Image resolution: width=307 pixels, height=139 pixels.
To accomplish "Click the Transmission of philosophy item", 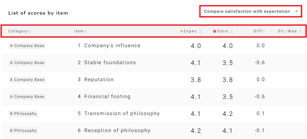I will tap(122, 114).
